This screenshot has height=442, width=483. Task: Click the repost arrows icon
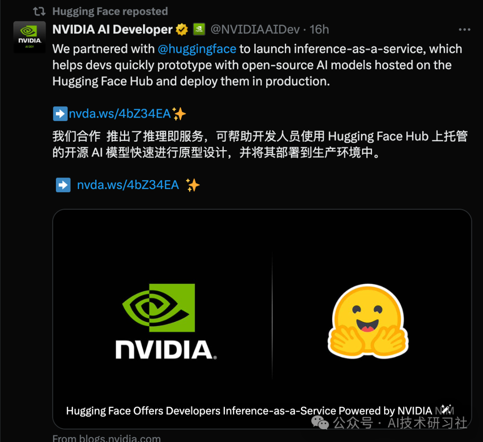coord(39,11)
